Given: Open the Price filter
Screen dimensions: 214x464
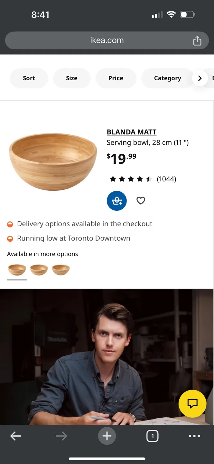Looking at the screenshot, I should point(116,78).
